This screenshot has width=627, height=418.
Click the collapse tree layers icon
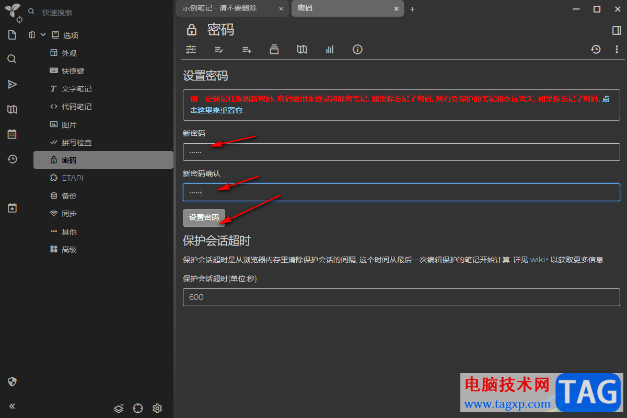[119, 408]
